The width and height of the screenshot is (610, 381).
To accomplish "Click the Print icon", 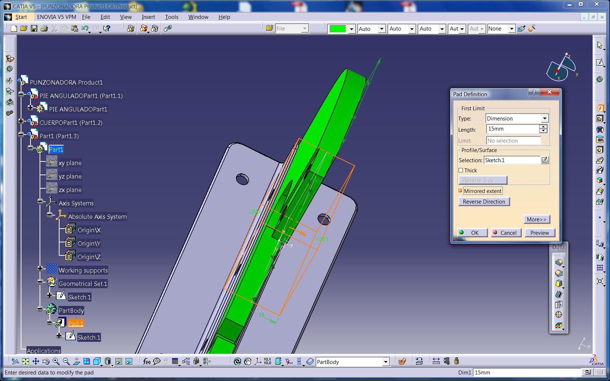I will 44,28.
